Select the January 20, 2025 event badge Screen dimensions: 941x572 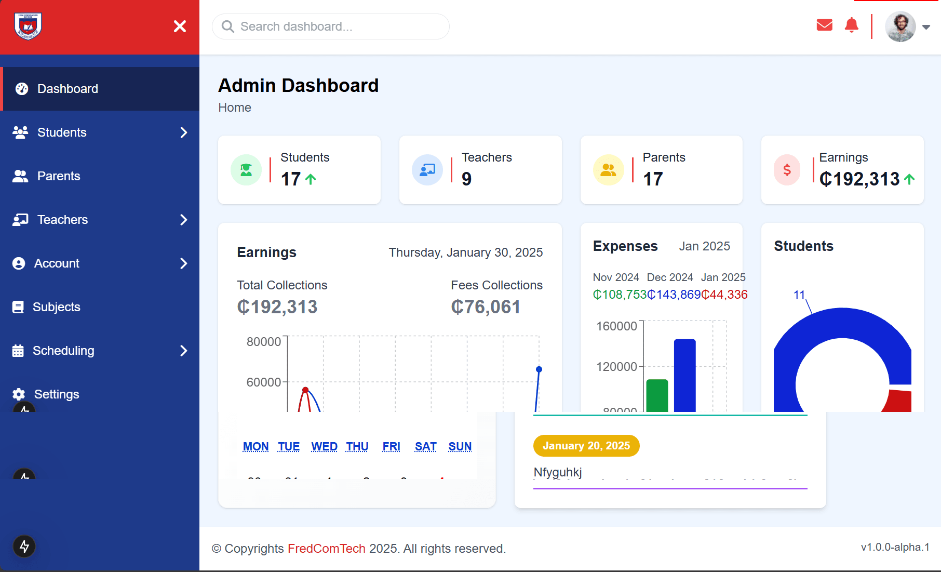tap(586, 446)
